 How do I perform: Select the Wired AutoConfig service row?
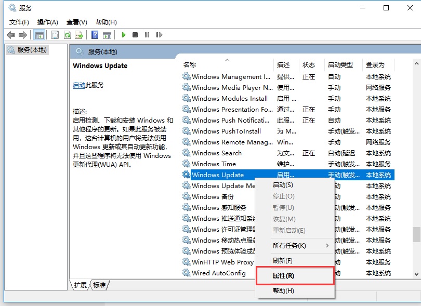[218, 273]
